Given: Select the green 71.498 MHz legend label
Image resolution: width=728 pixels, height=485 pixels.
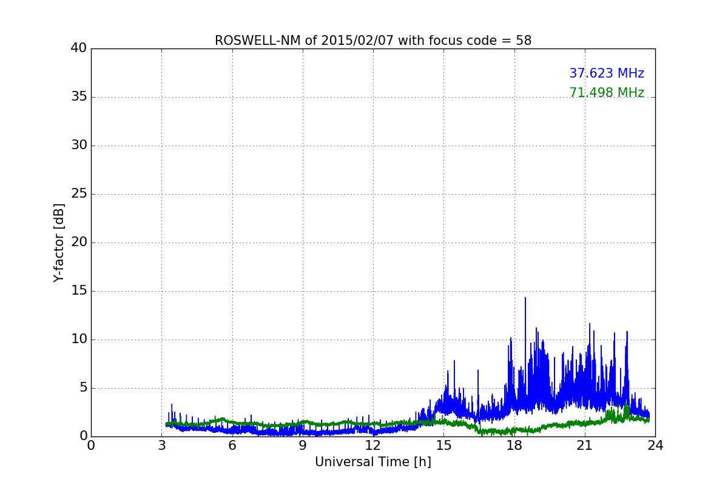Looking at the screenshot, I should pyautogui.click(x=607, y=93).
